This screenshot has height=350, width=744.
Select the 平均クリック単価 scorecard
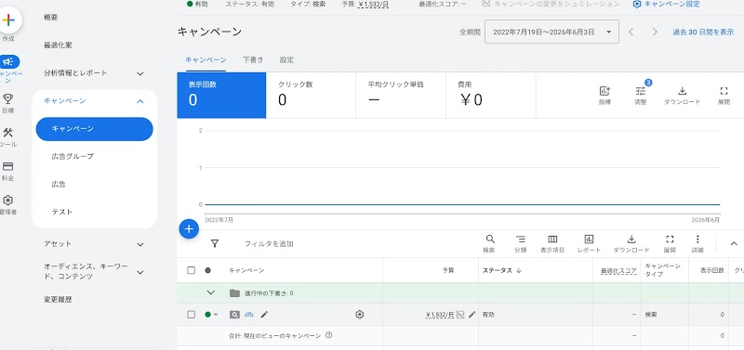point(401,96)
